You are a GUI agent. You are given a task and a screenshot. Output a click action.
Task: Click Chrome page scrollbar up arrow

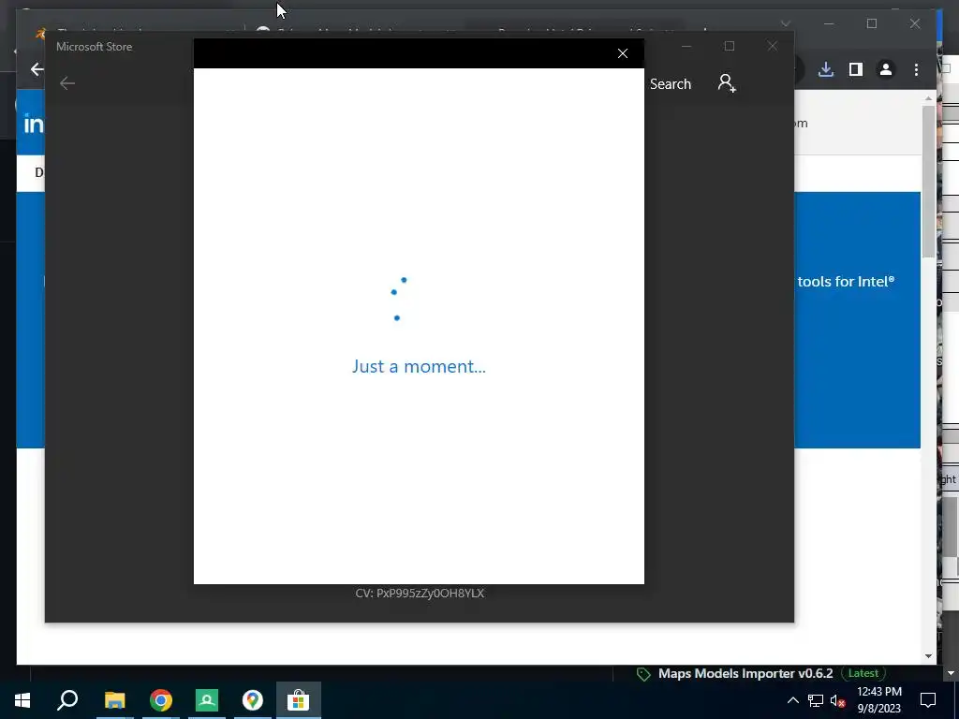tap(928, 97)
